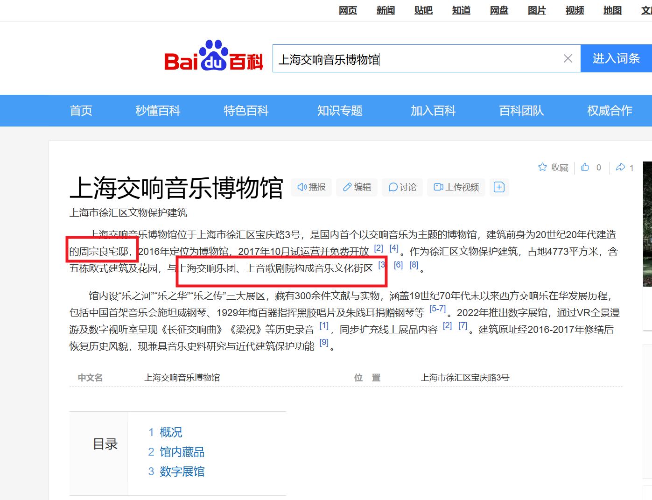Open citation reference [5-7]
Screen dimensions: 652x500
point(437,309)
